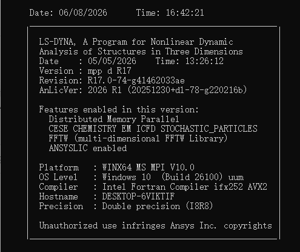Click the STOCHASTIC_PARTICLES feature word
This screenshot has width=300, height=252.
click(209, 129)
